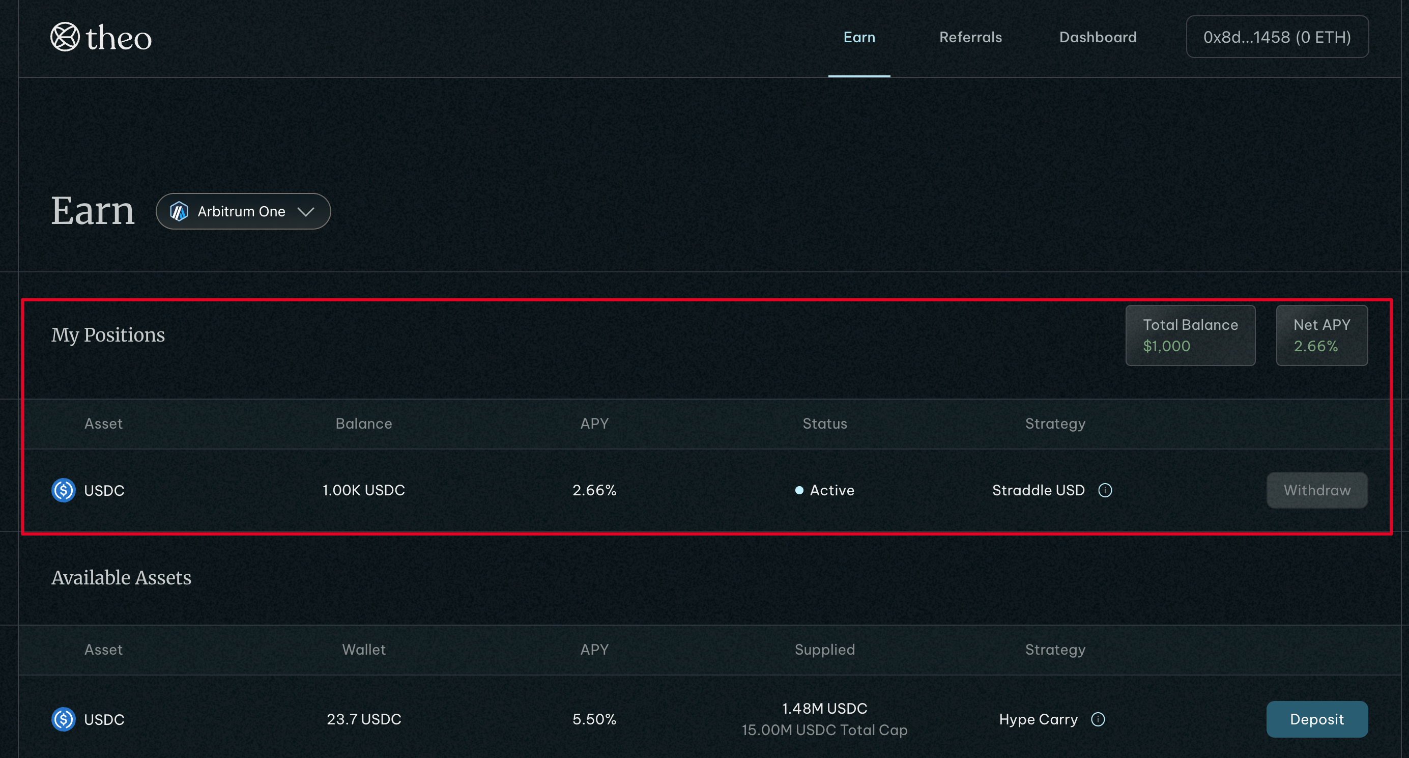Image resolution: width=1409 pixels, height=758 pixels.
Task: Select the Hype Carry strategy label
Action: 1038,719
